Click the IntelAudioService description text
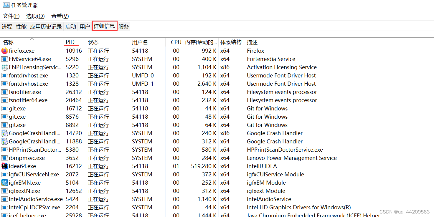 (269, 199)
